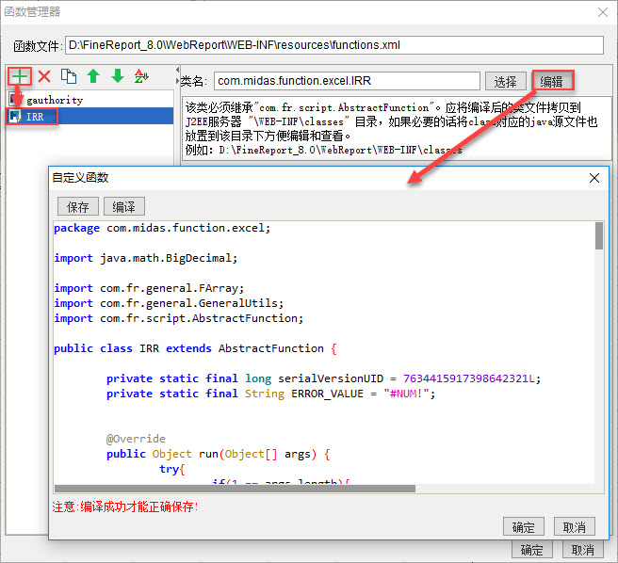Click the vertical scrollbar thumb of the code editor
The width and height of the screenshot is (618, 563).
[599, 235]
